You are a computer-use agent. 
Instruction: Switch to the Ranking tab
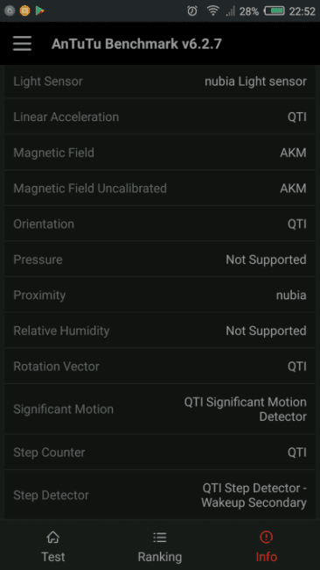pos(160,546)
